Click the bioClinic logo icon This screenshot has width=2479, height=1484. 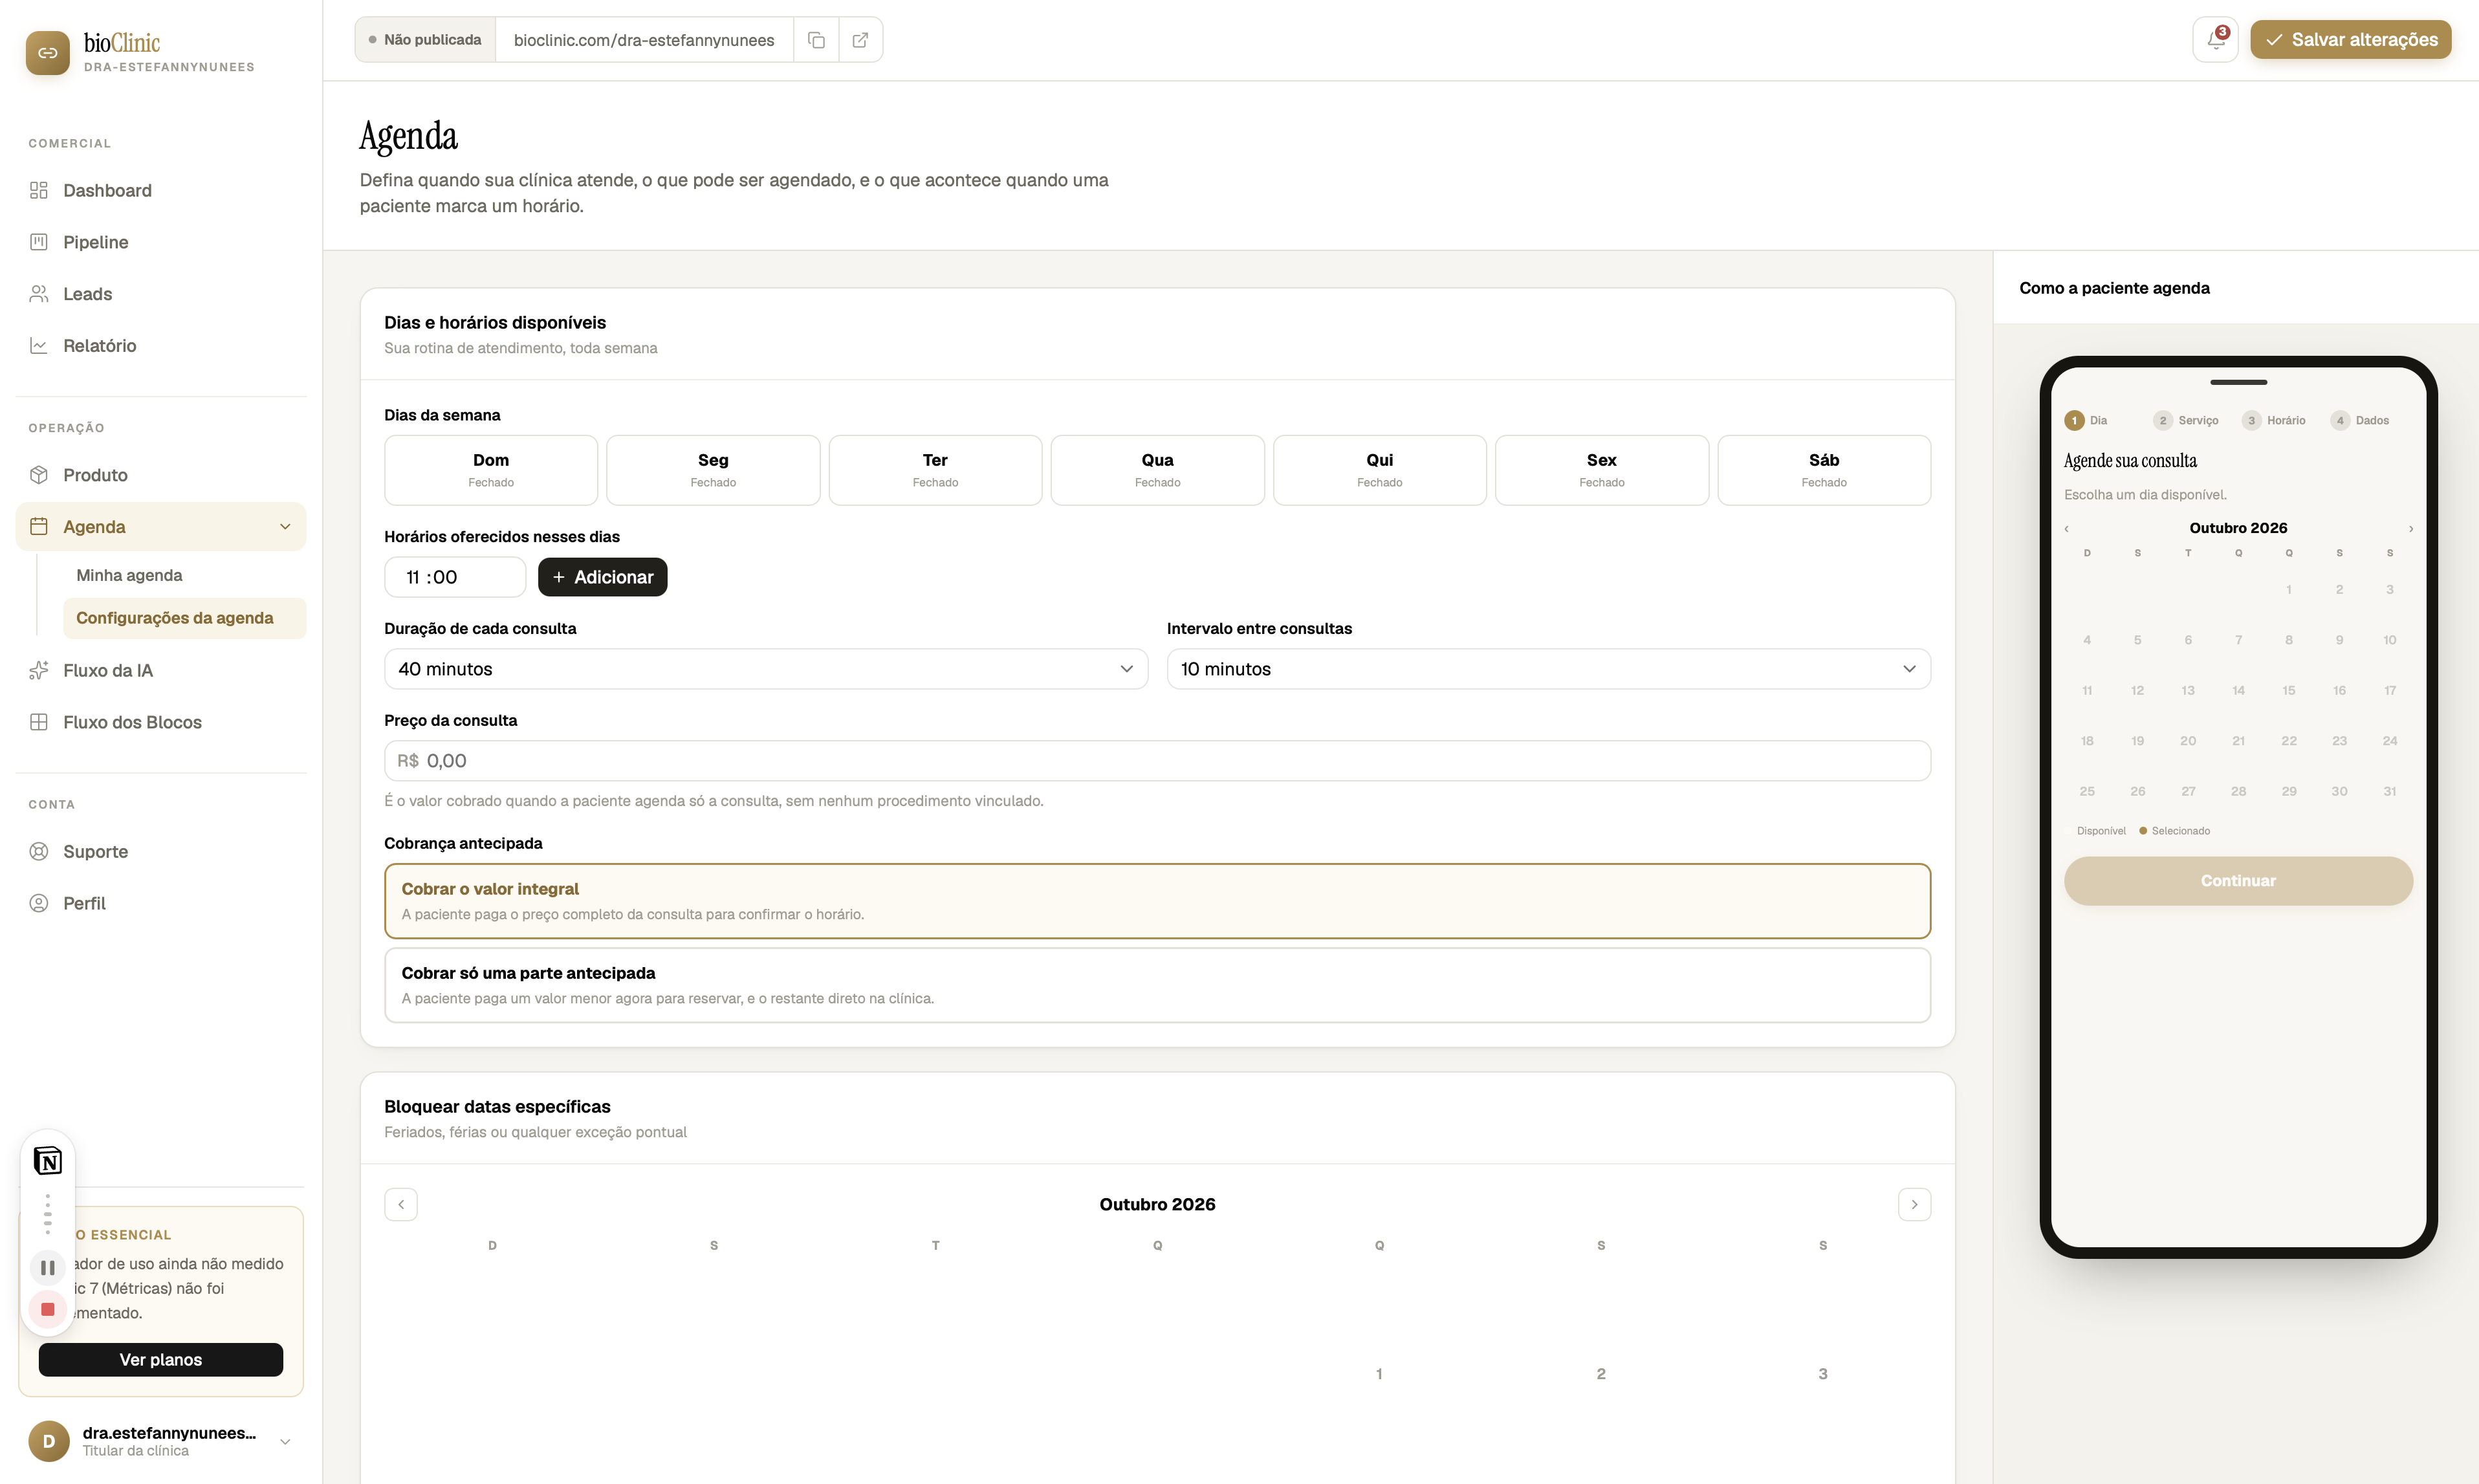[48, 53]
